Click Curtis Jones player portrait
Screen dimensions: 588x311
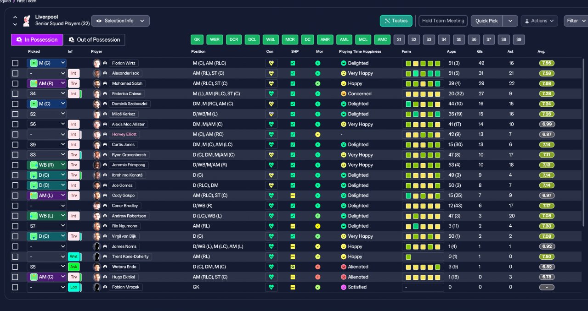pos(97,144)
